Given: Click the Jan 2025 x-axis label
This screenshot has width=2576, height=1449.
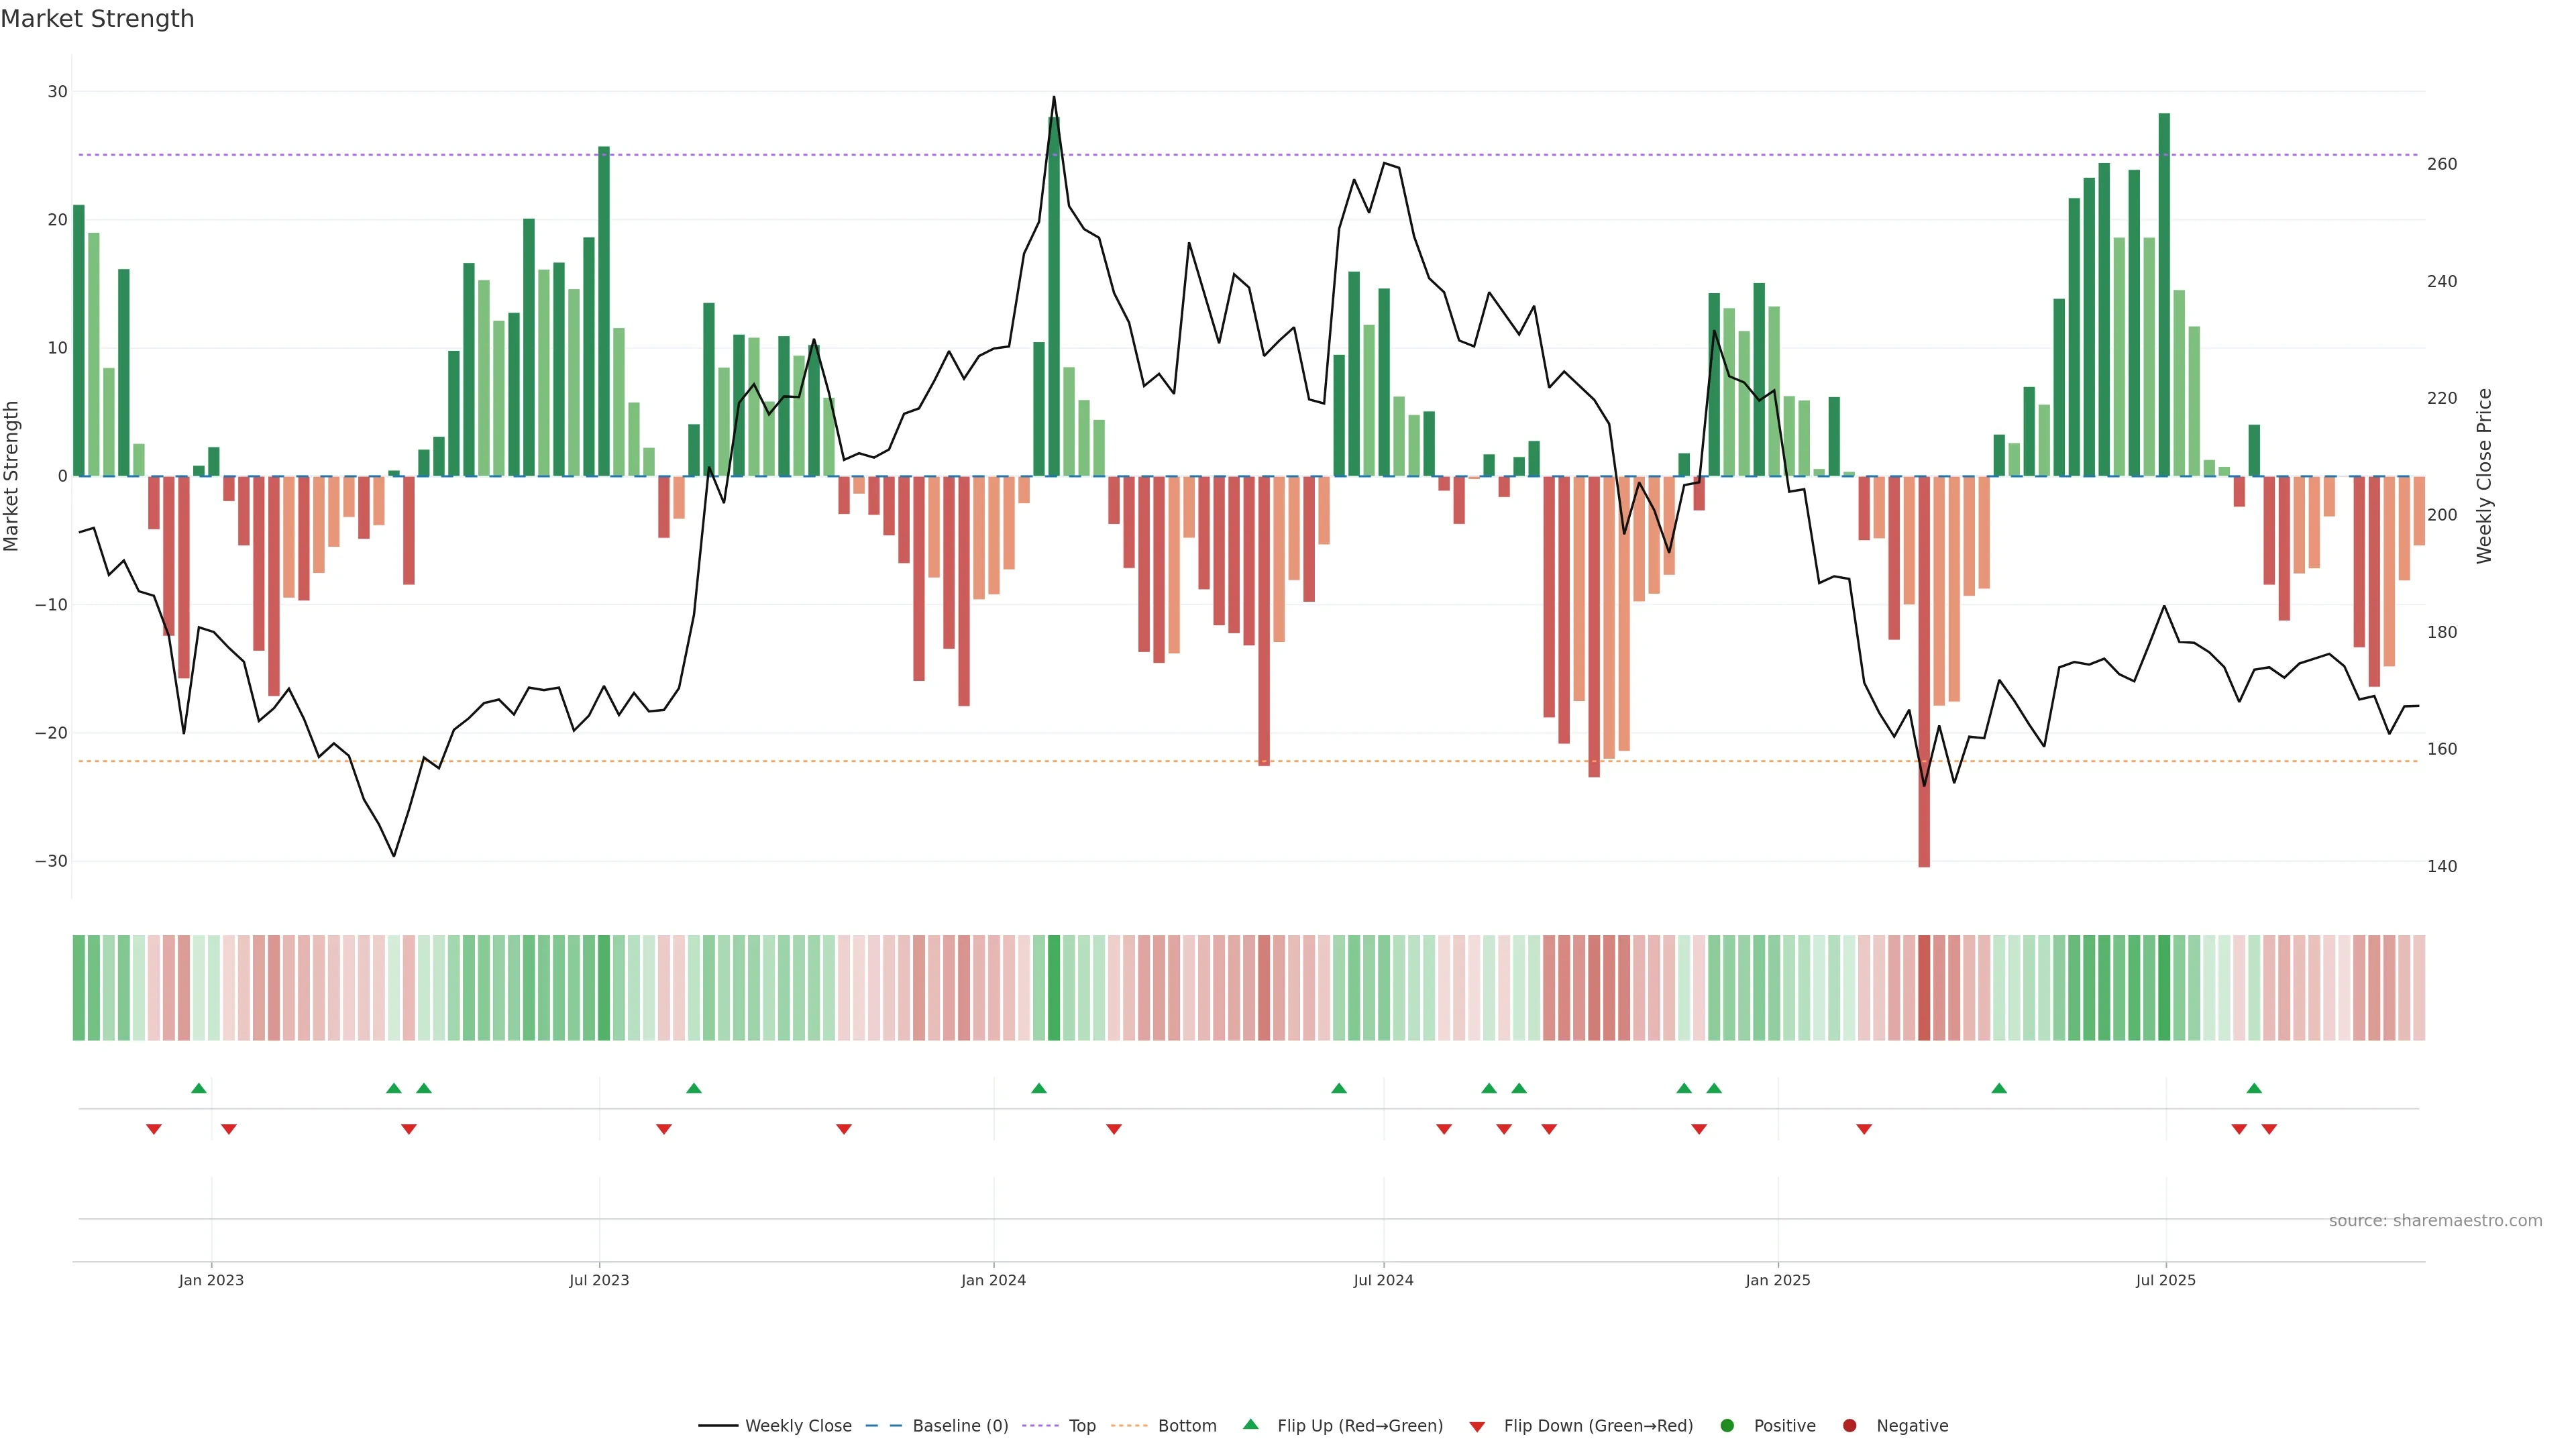Looking at the screenshot, I should (x=1777, y=1280).
